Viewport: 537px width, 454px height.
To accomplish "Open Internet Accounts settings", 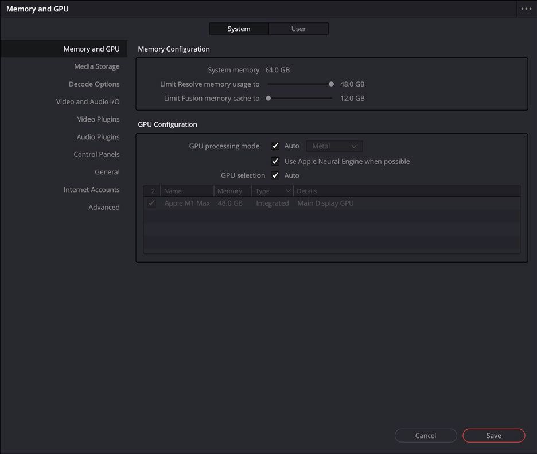I will (92, 189).
